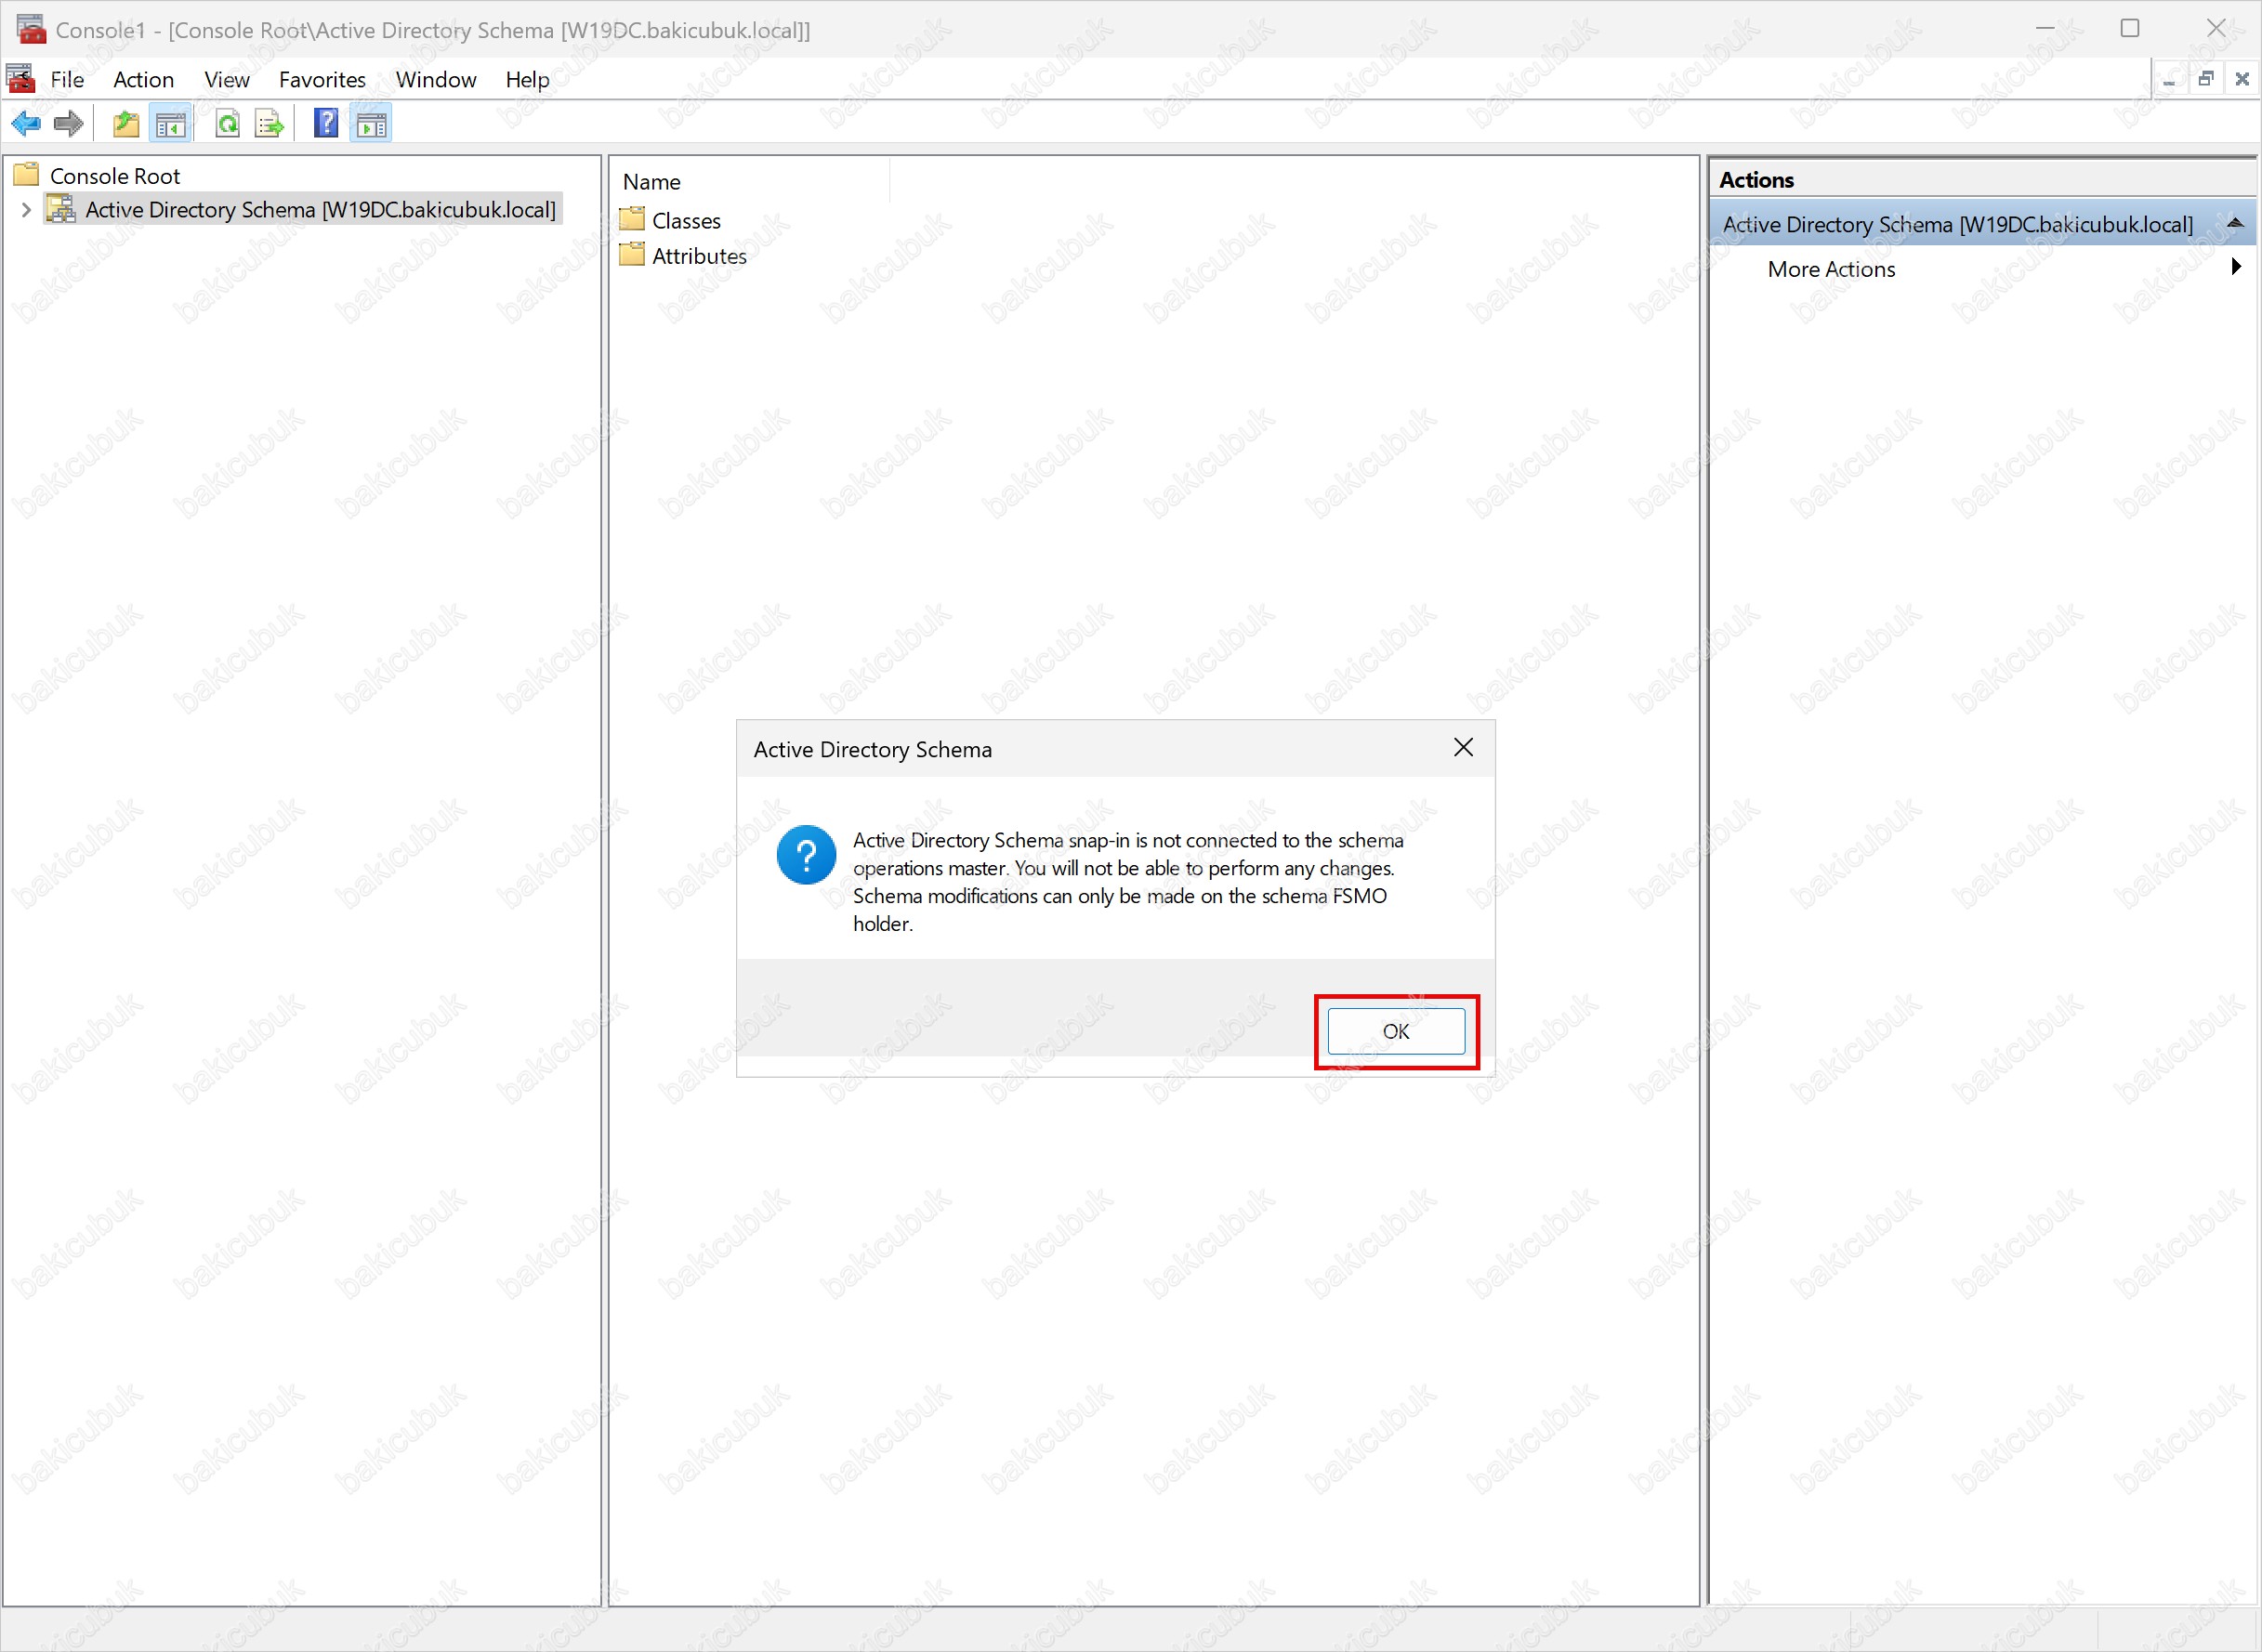Image resolution: width=2262 pixels, height=1652 pixels.
Task: Open the Favorites menu
Action: coord(322,79)
